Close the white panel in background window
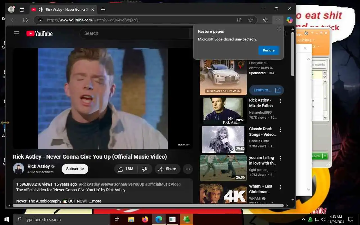 [x=305, y=48]
